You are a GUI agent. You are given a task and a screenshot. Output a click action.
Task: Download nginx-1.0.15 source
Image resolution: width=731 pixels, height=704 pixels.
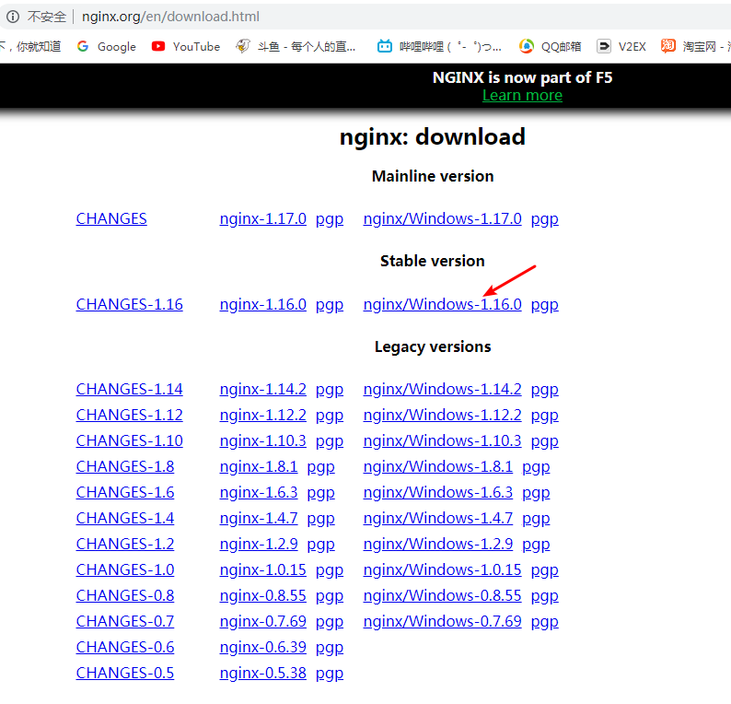[x=263, y=570]
